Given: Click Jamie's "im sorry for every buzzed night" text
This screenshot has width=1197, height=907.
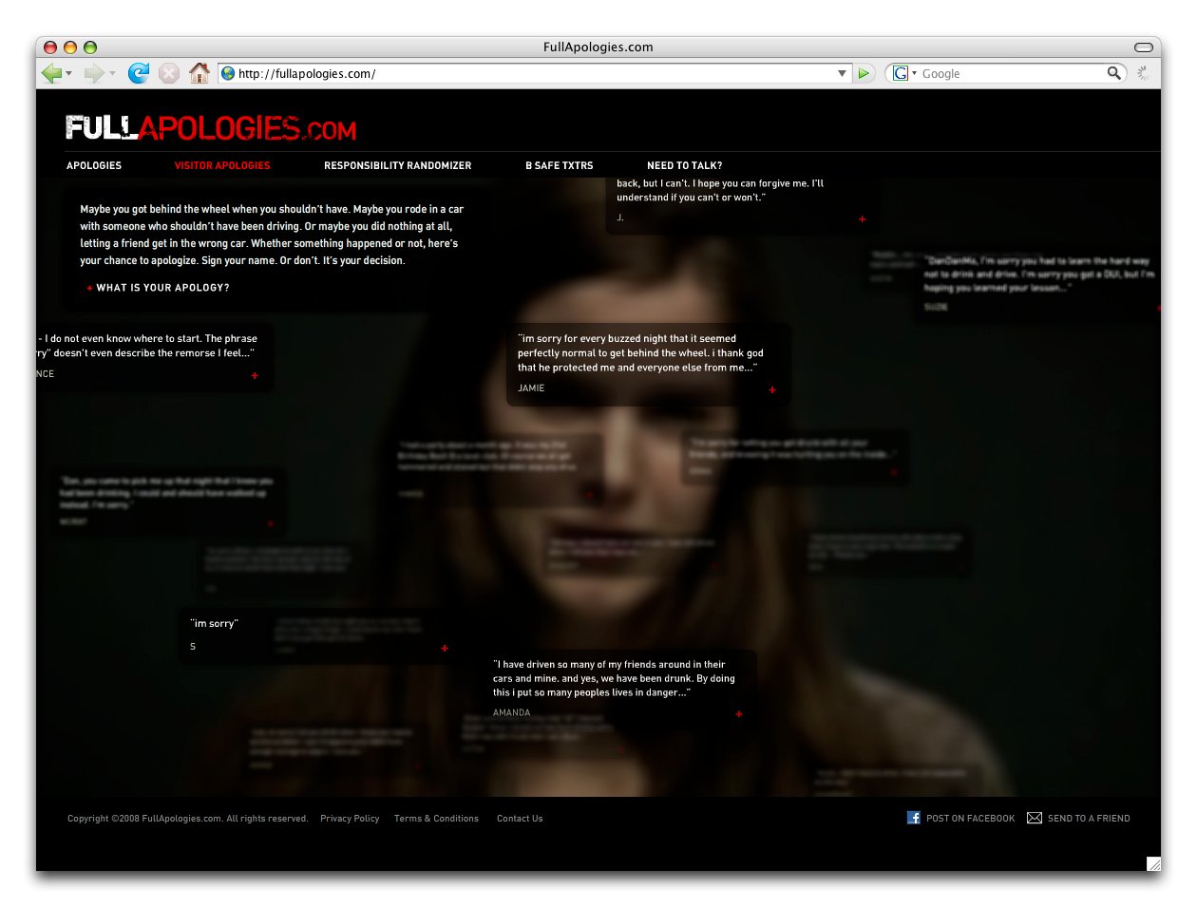Looking at the screenshot, I should pyautogui.click(x=640, y=352).
